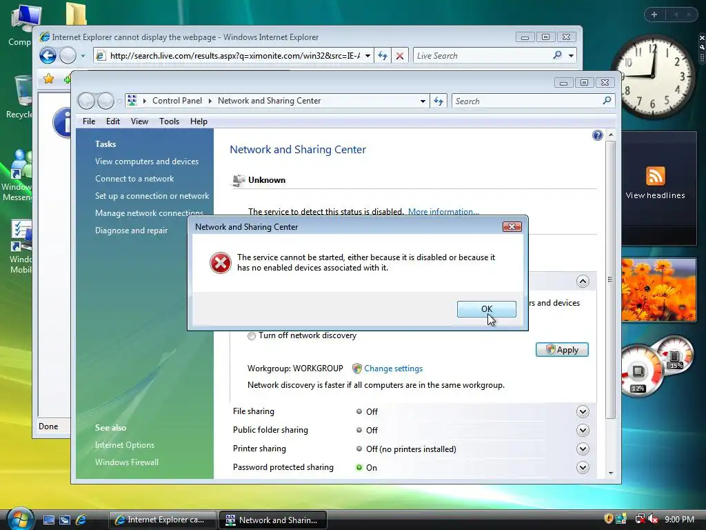The height and width of the screenshot is (530, 706).
Task: Expand the File sharing section
Action: click(583, 411)
